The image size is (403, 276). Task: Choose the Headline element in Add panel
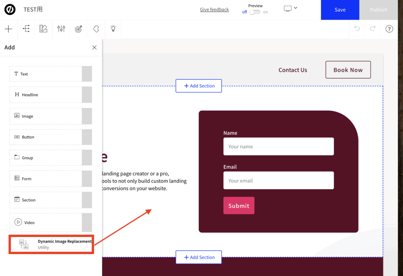50,95
